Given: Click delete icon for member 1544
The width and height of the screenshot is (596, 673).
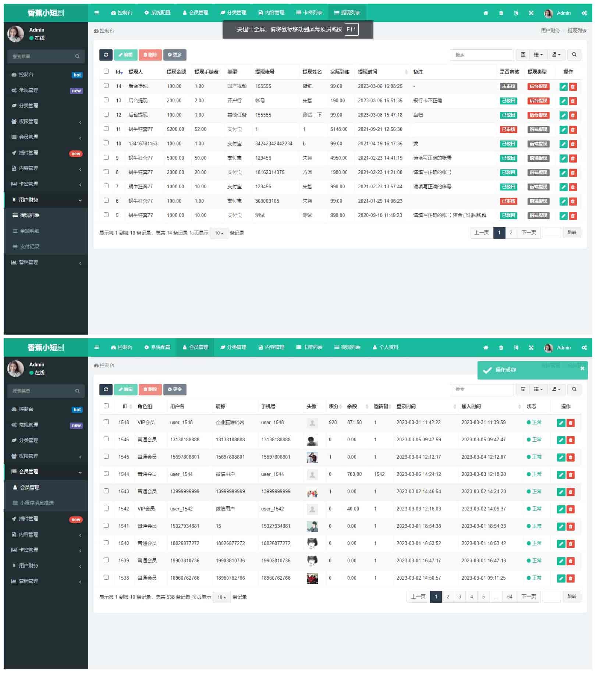Looking at the screenshot, I should [570, 475].
